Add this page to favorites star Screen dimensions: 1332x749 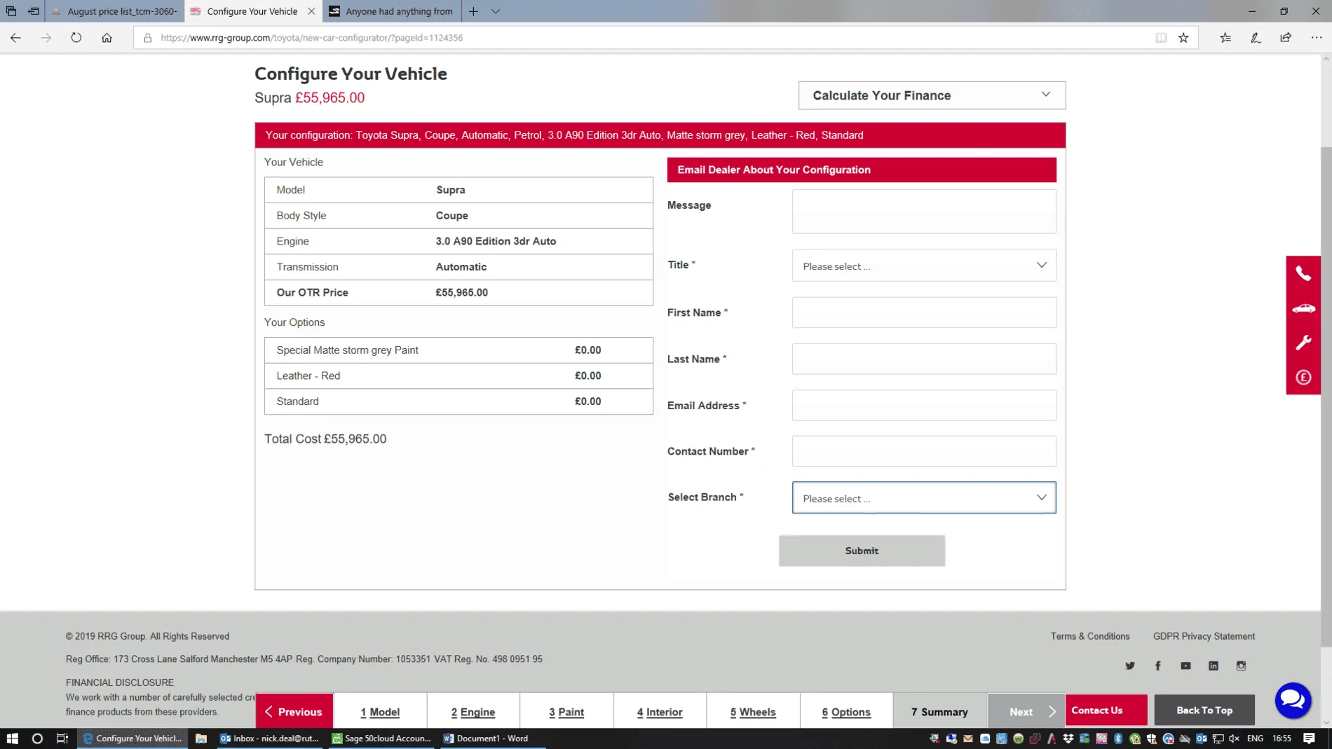[x=1183, y=38]
